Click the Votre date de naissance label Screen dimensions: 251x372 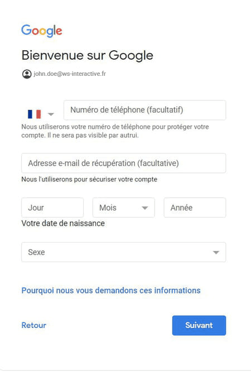pyautogui.click(x=63, y=223)
